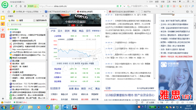This screenshot has width=196, height=110.
Task: Open the download manager in the status bar
Action: 160,102
